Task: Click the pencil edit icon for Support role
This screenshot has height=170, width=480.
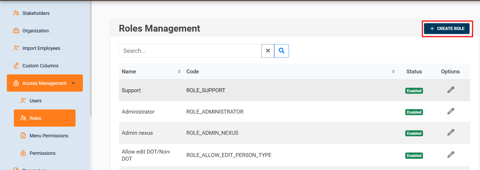Action: [x=451, y=90]
